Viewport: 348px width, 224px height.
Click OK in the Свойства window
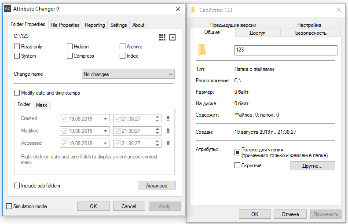point(255,214)
